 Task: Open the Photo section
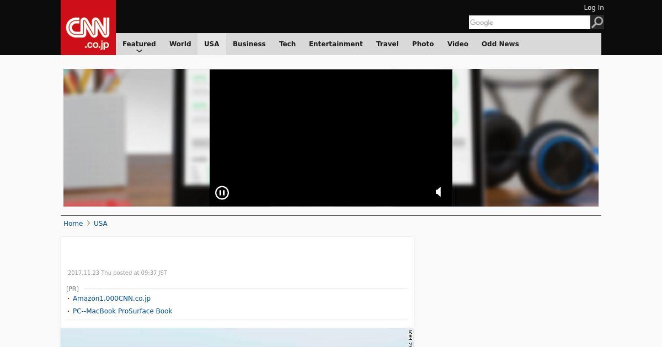(x=423, y=44)
